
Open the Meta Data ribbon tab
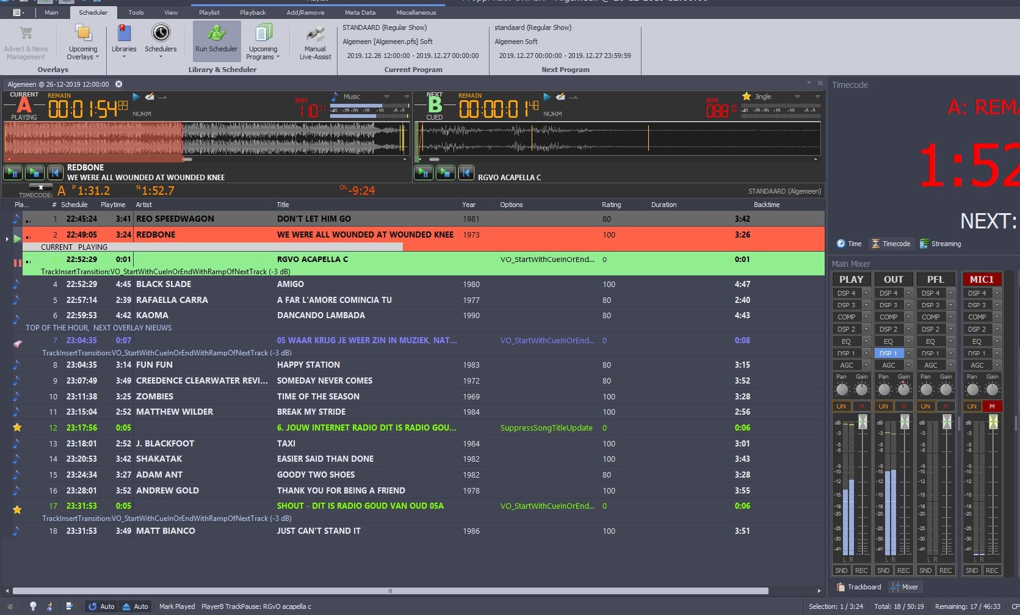click(360, 12)
